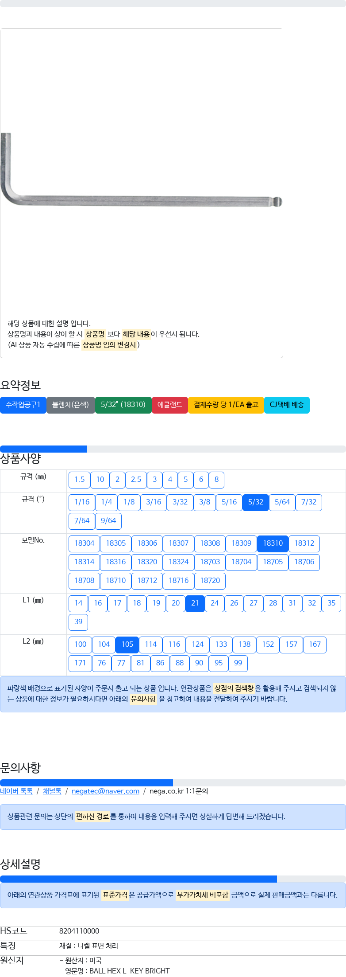Select the 5/32 inch size option
Image resolution: width=346 pixels, height=977 pixels.
click(256, 502)
